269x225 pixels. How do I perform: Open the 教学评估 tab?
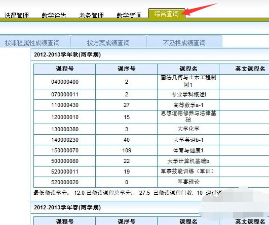coord(54,15)
